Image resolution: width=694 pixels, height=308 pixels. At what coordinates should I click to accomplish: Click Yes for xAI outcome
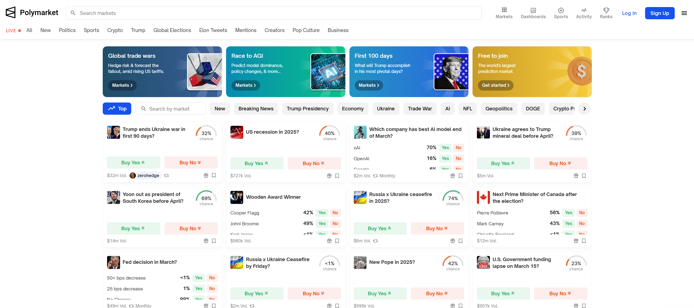pyautogui.click(x=445, y=147)
